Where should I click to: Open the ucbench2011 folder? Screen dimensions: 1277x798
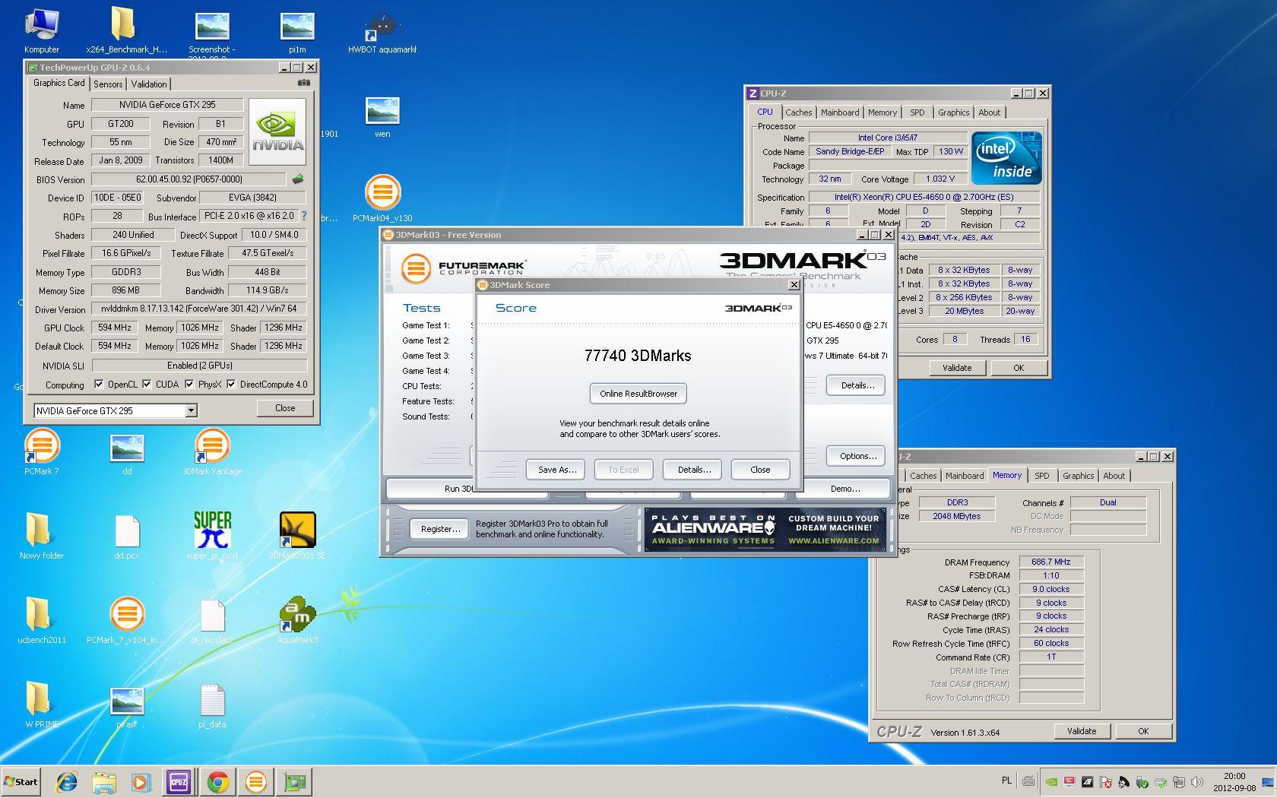42,620
